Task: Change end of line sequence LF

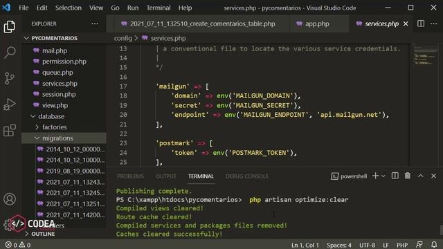Action: 386,245
